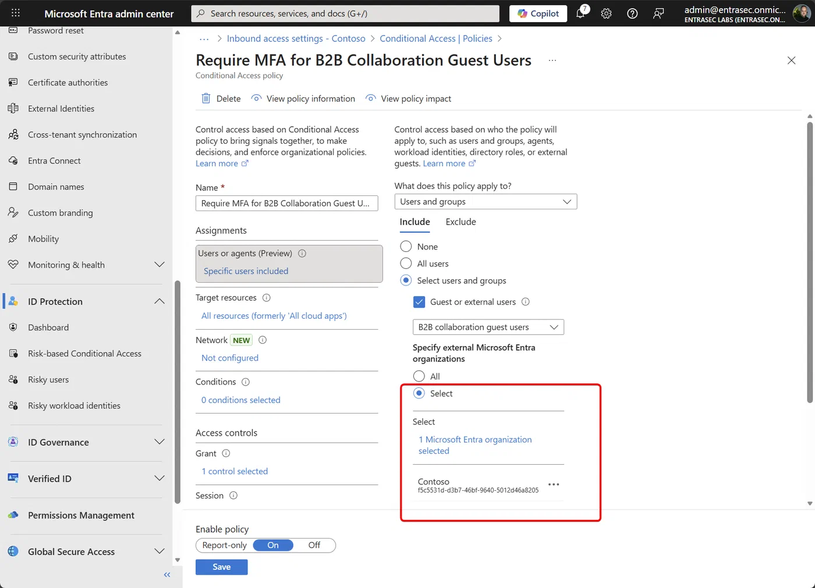Click the Conditions info icon

pyautogui.click(x=246, y=382)
